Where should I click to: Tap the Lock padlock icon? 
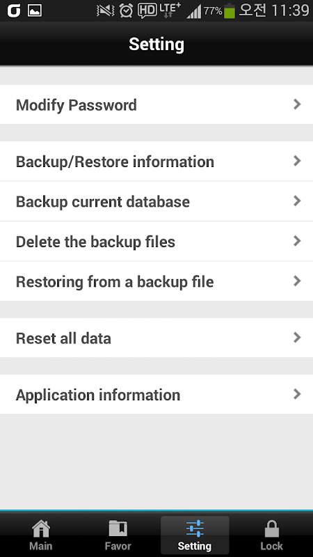coord(272,528)
